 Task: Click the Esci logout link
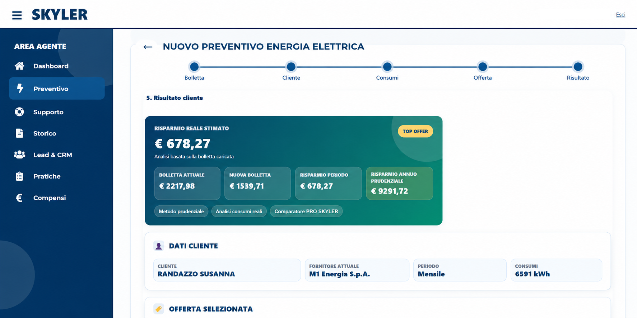[620, 15]
